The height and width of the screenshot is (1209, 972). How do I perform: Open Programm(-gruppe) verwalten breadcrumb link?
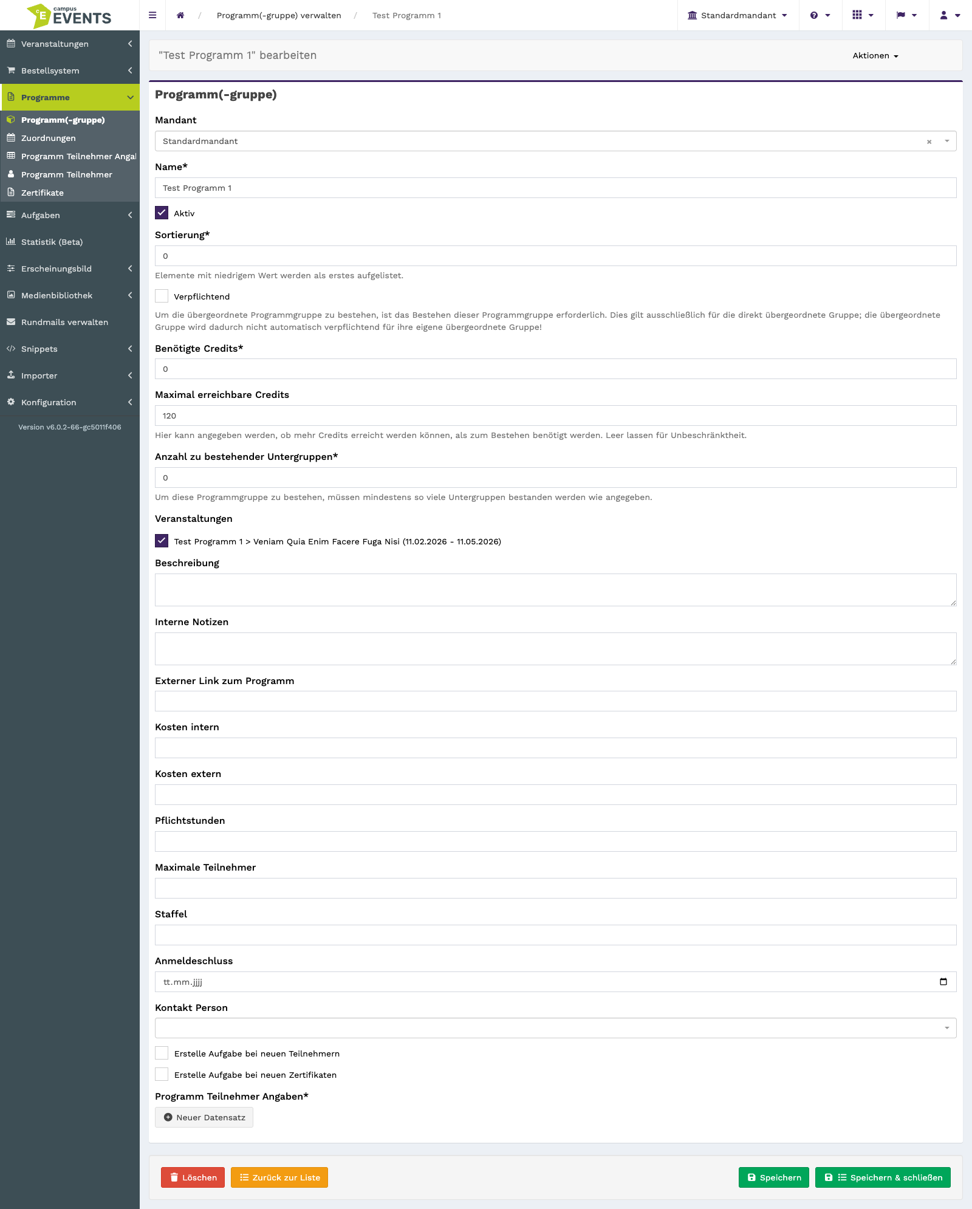279,15
